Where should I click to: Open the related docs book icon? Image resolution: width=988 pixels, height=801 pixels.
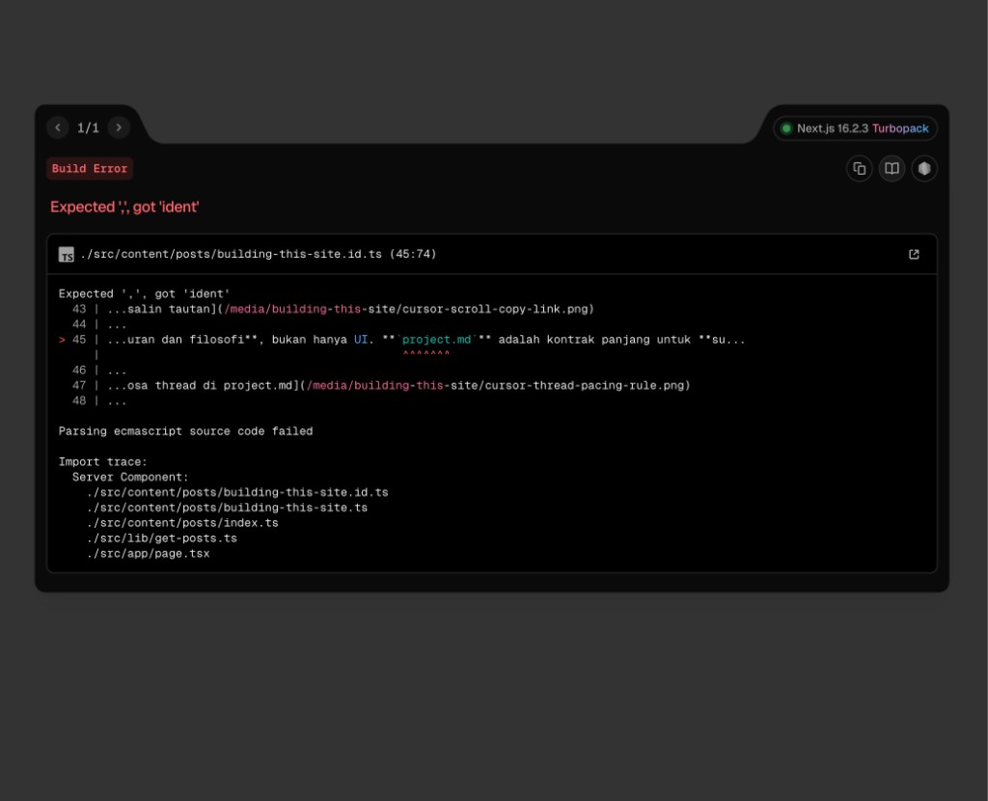pyautogui.click(x=892, y=169)
